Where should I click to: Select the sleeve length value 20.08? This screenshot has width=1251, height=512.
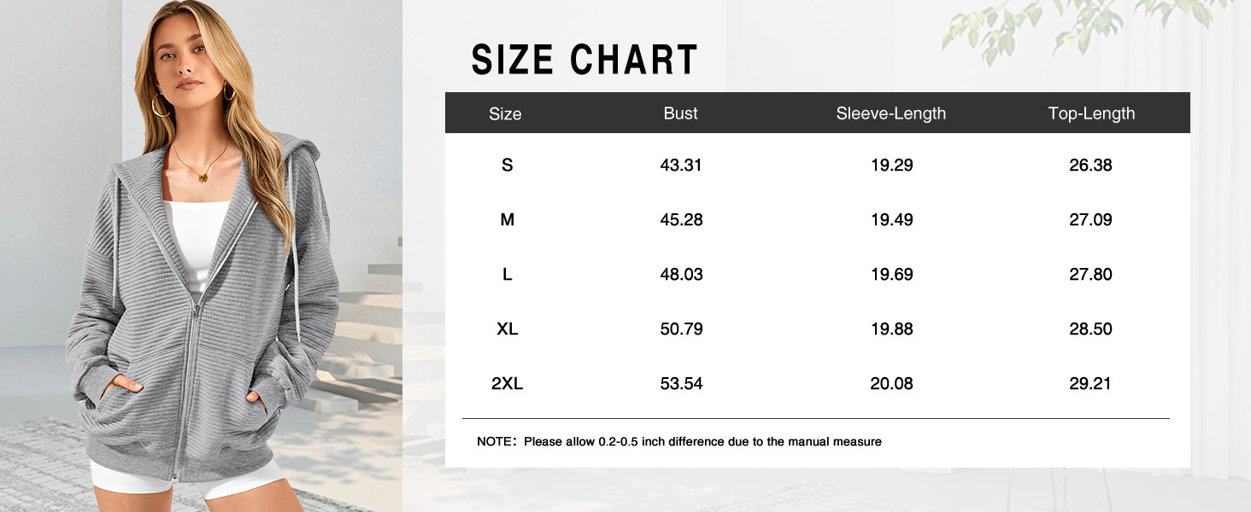click(891, 384)
